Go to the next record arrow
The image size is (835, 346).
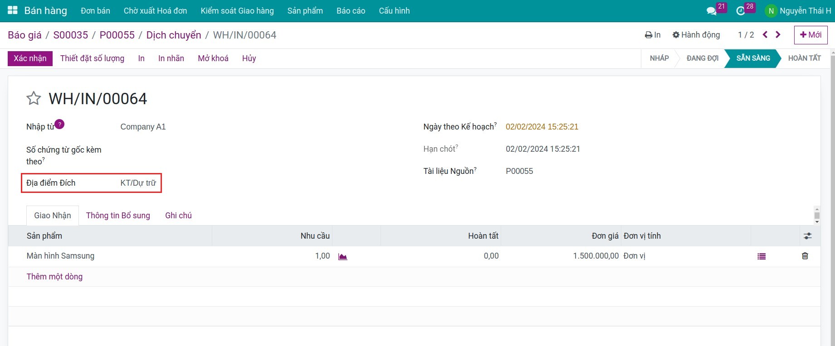[778, 35]
